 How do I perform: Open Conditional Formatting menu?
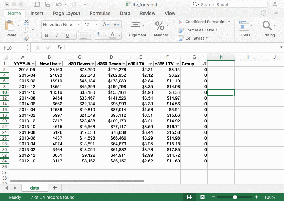(x=204, y=22)
